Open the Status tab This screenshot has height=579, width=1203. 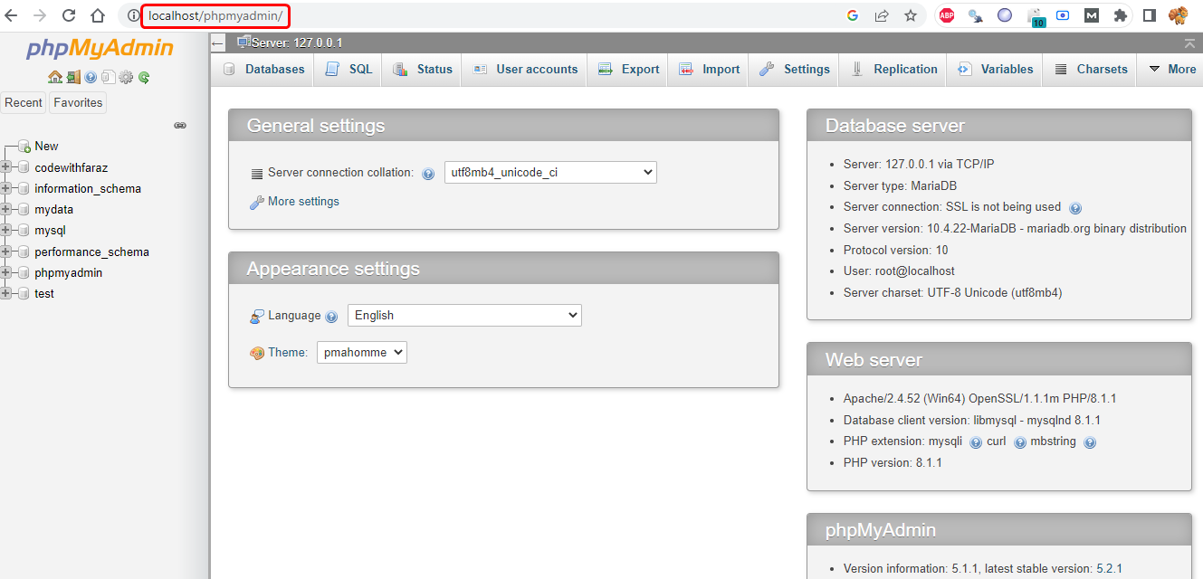(x=423, y=69)
